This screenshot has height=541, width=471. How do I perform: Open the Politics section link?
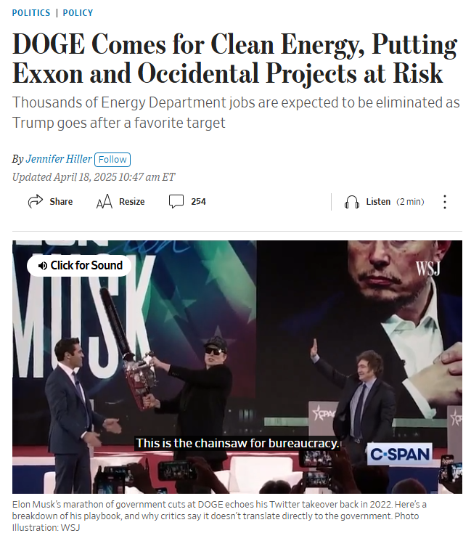pyautogui.click(x=31, y=13)
